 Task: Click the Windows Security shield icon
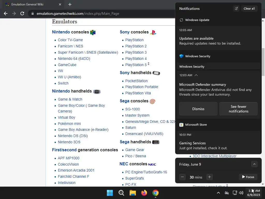[181, 56]
